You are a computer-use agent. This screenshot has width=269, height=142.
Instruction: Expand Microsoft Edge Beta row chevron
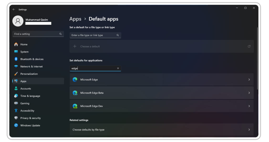pyautogui.click(x=249, y=93)
